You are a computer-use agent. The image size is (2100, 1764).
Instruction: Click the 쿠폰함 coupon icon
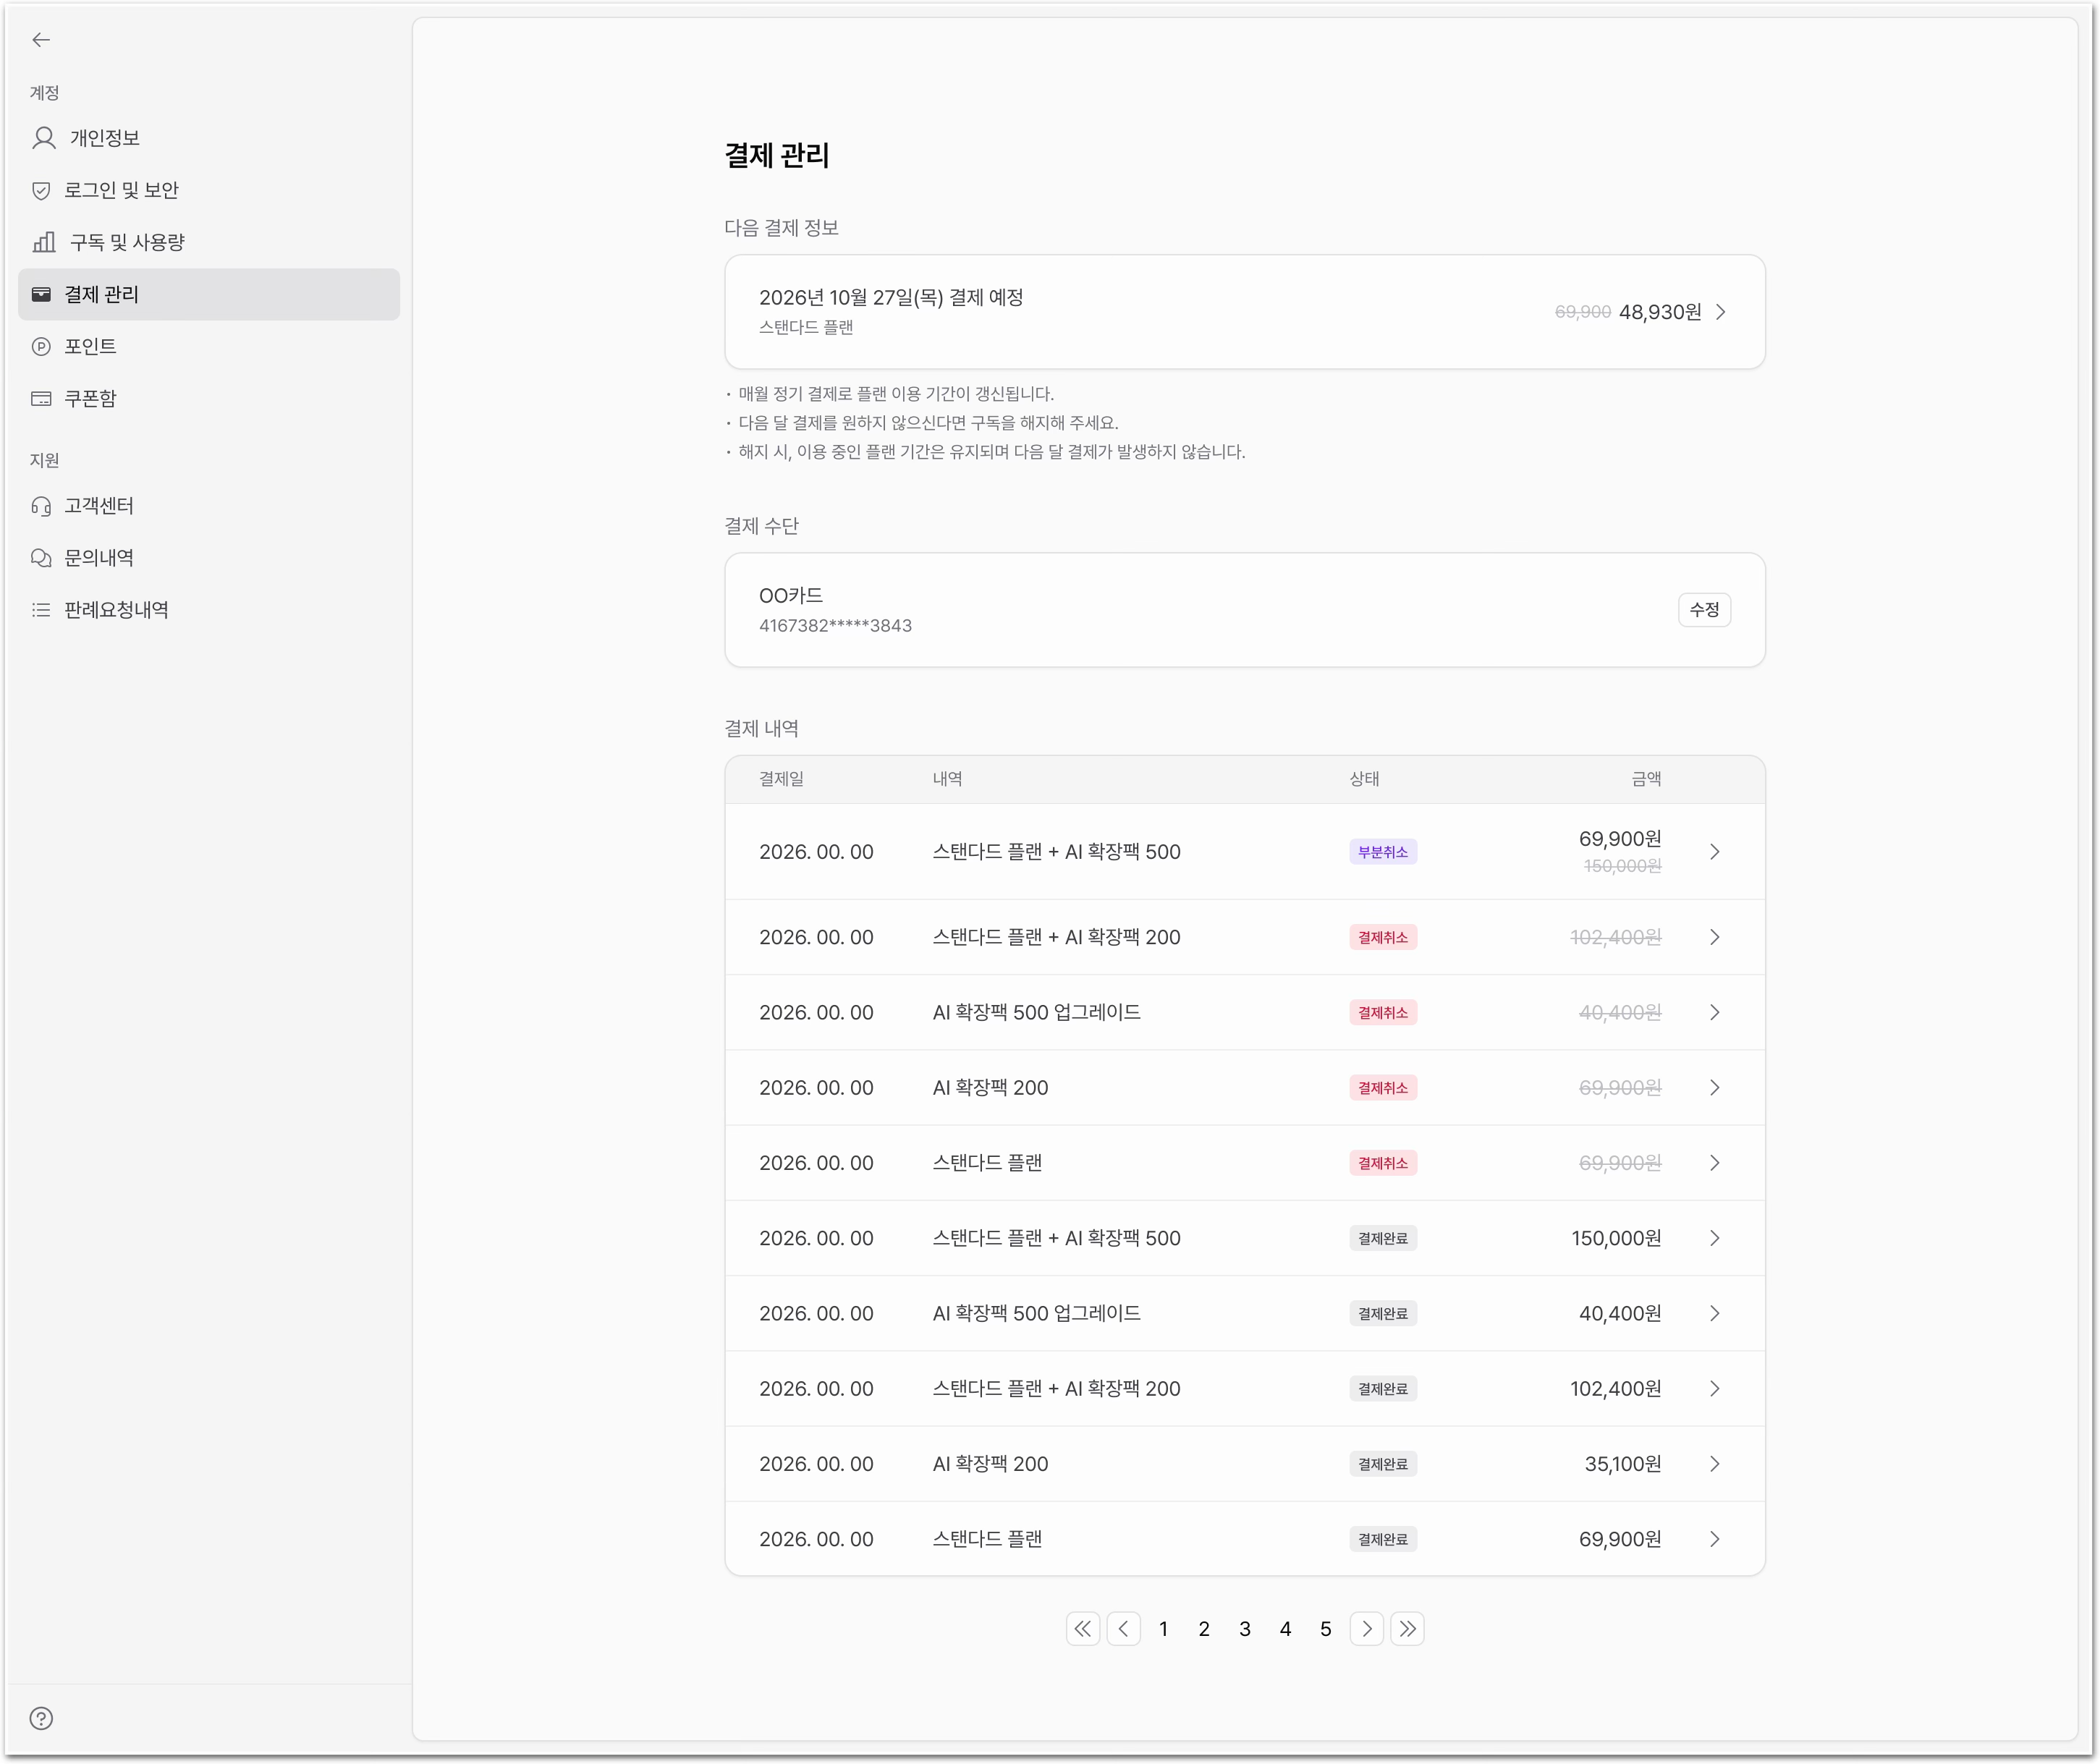[x=41, y=398]
